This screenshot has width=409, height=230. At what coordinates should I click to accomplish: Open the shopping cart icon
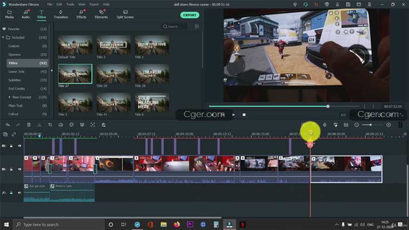[x=316, y=5]
